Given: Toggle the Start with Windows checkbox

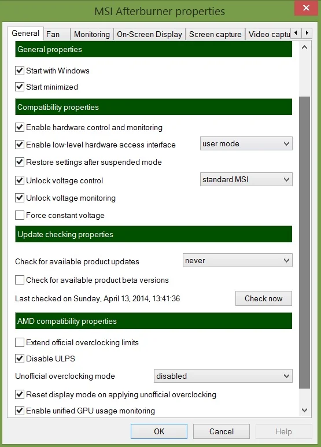Looking at the screenshot, I should click(20, 71).
